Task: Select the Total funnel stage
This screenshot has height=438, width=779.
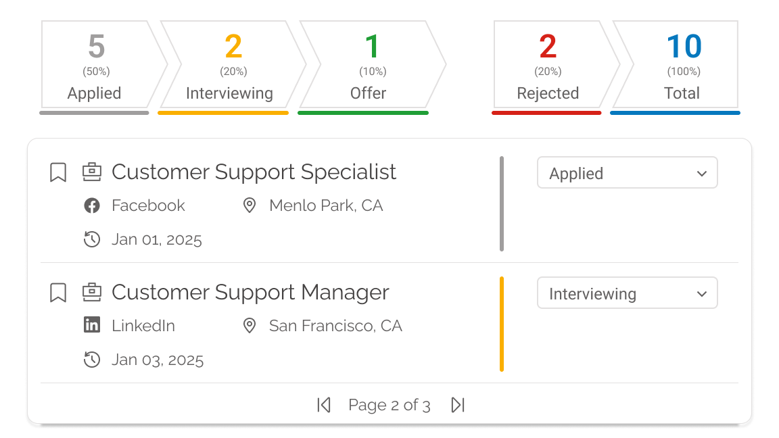Action: 682,64
